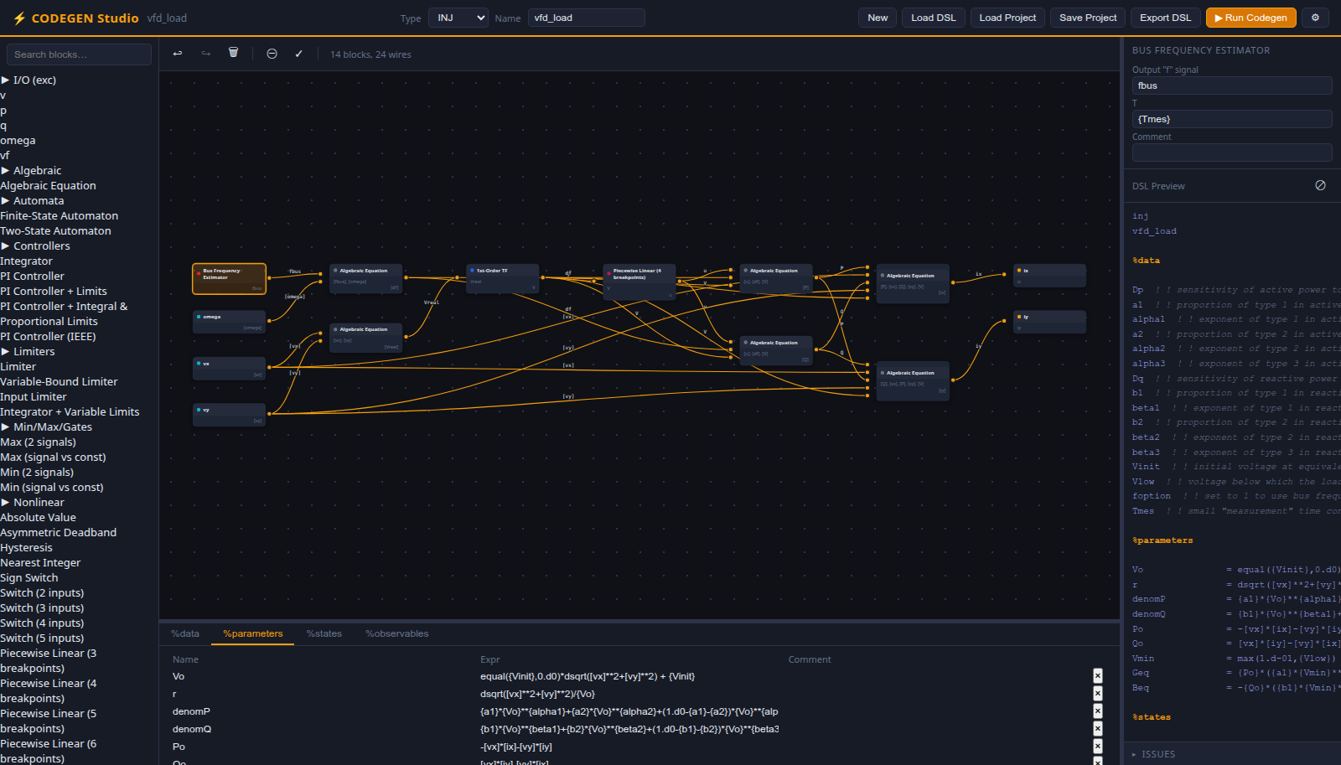Open the Type INJ dropdown
1341x765 pixels.
pos(458,18)
